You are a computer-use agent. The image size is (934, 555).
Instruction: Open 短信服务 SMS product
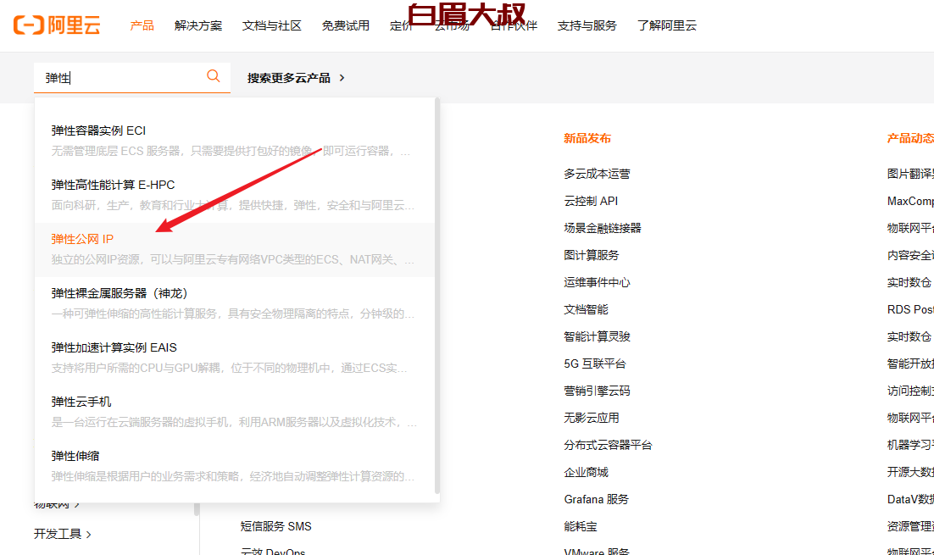click(275, 526)
